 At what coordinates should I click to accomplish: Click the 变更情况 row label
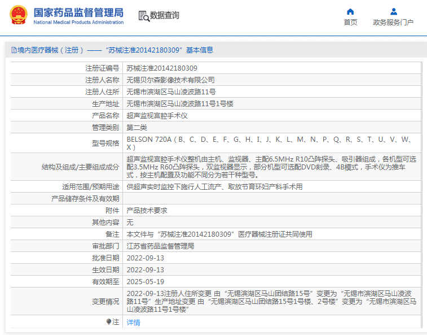(x=105, y=302)
